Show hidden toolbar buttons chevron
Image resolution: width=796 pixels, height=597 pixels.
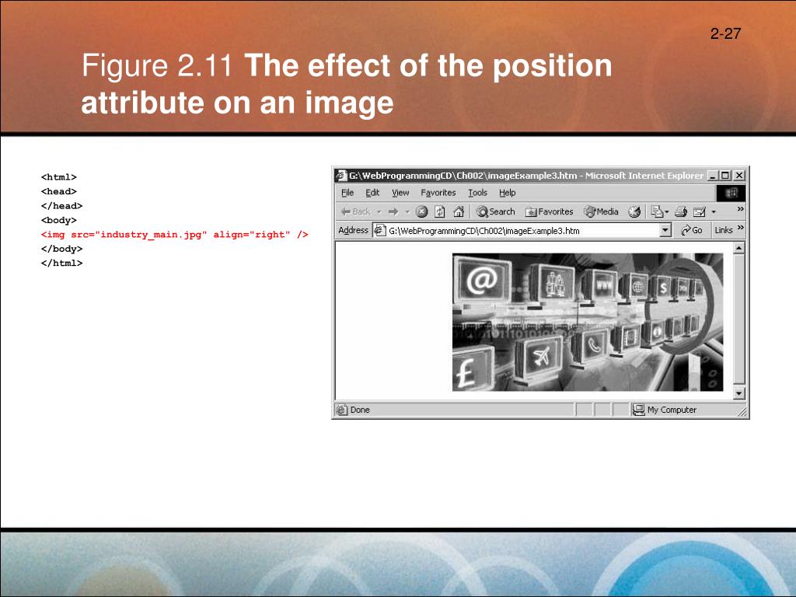pyautogui.click(x=740, y=208)
